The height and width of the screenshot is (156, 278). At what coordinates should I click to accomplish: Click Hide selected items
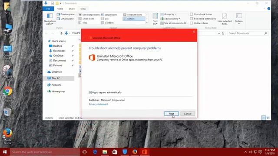pos(225,19)
